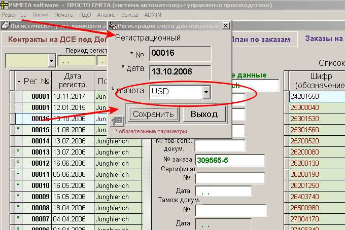Open the Анализ menu

pos(106,15)
